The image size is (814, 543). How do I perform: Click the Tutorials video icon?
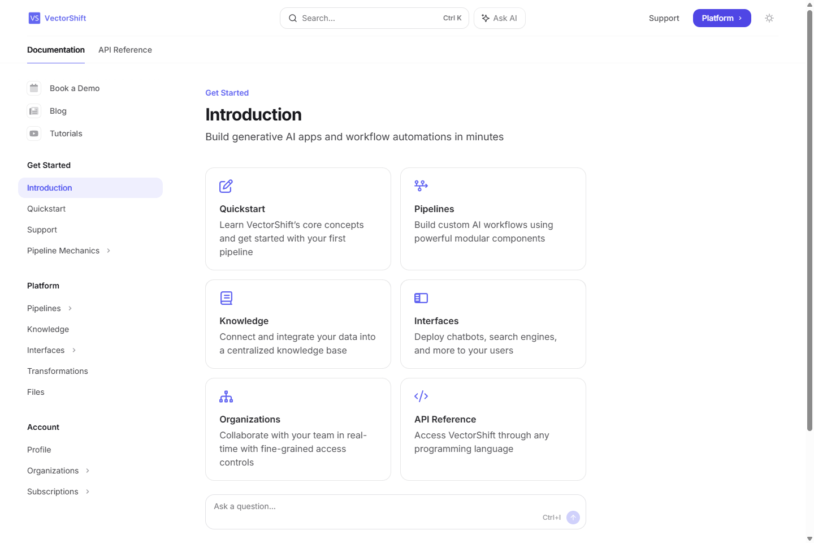34,133
